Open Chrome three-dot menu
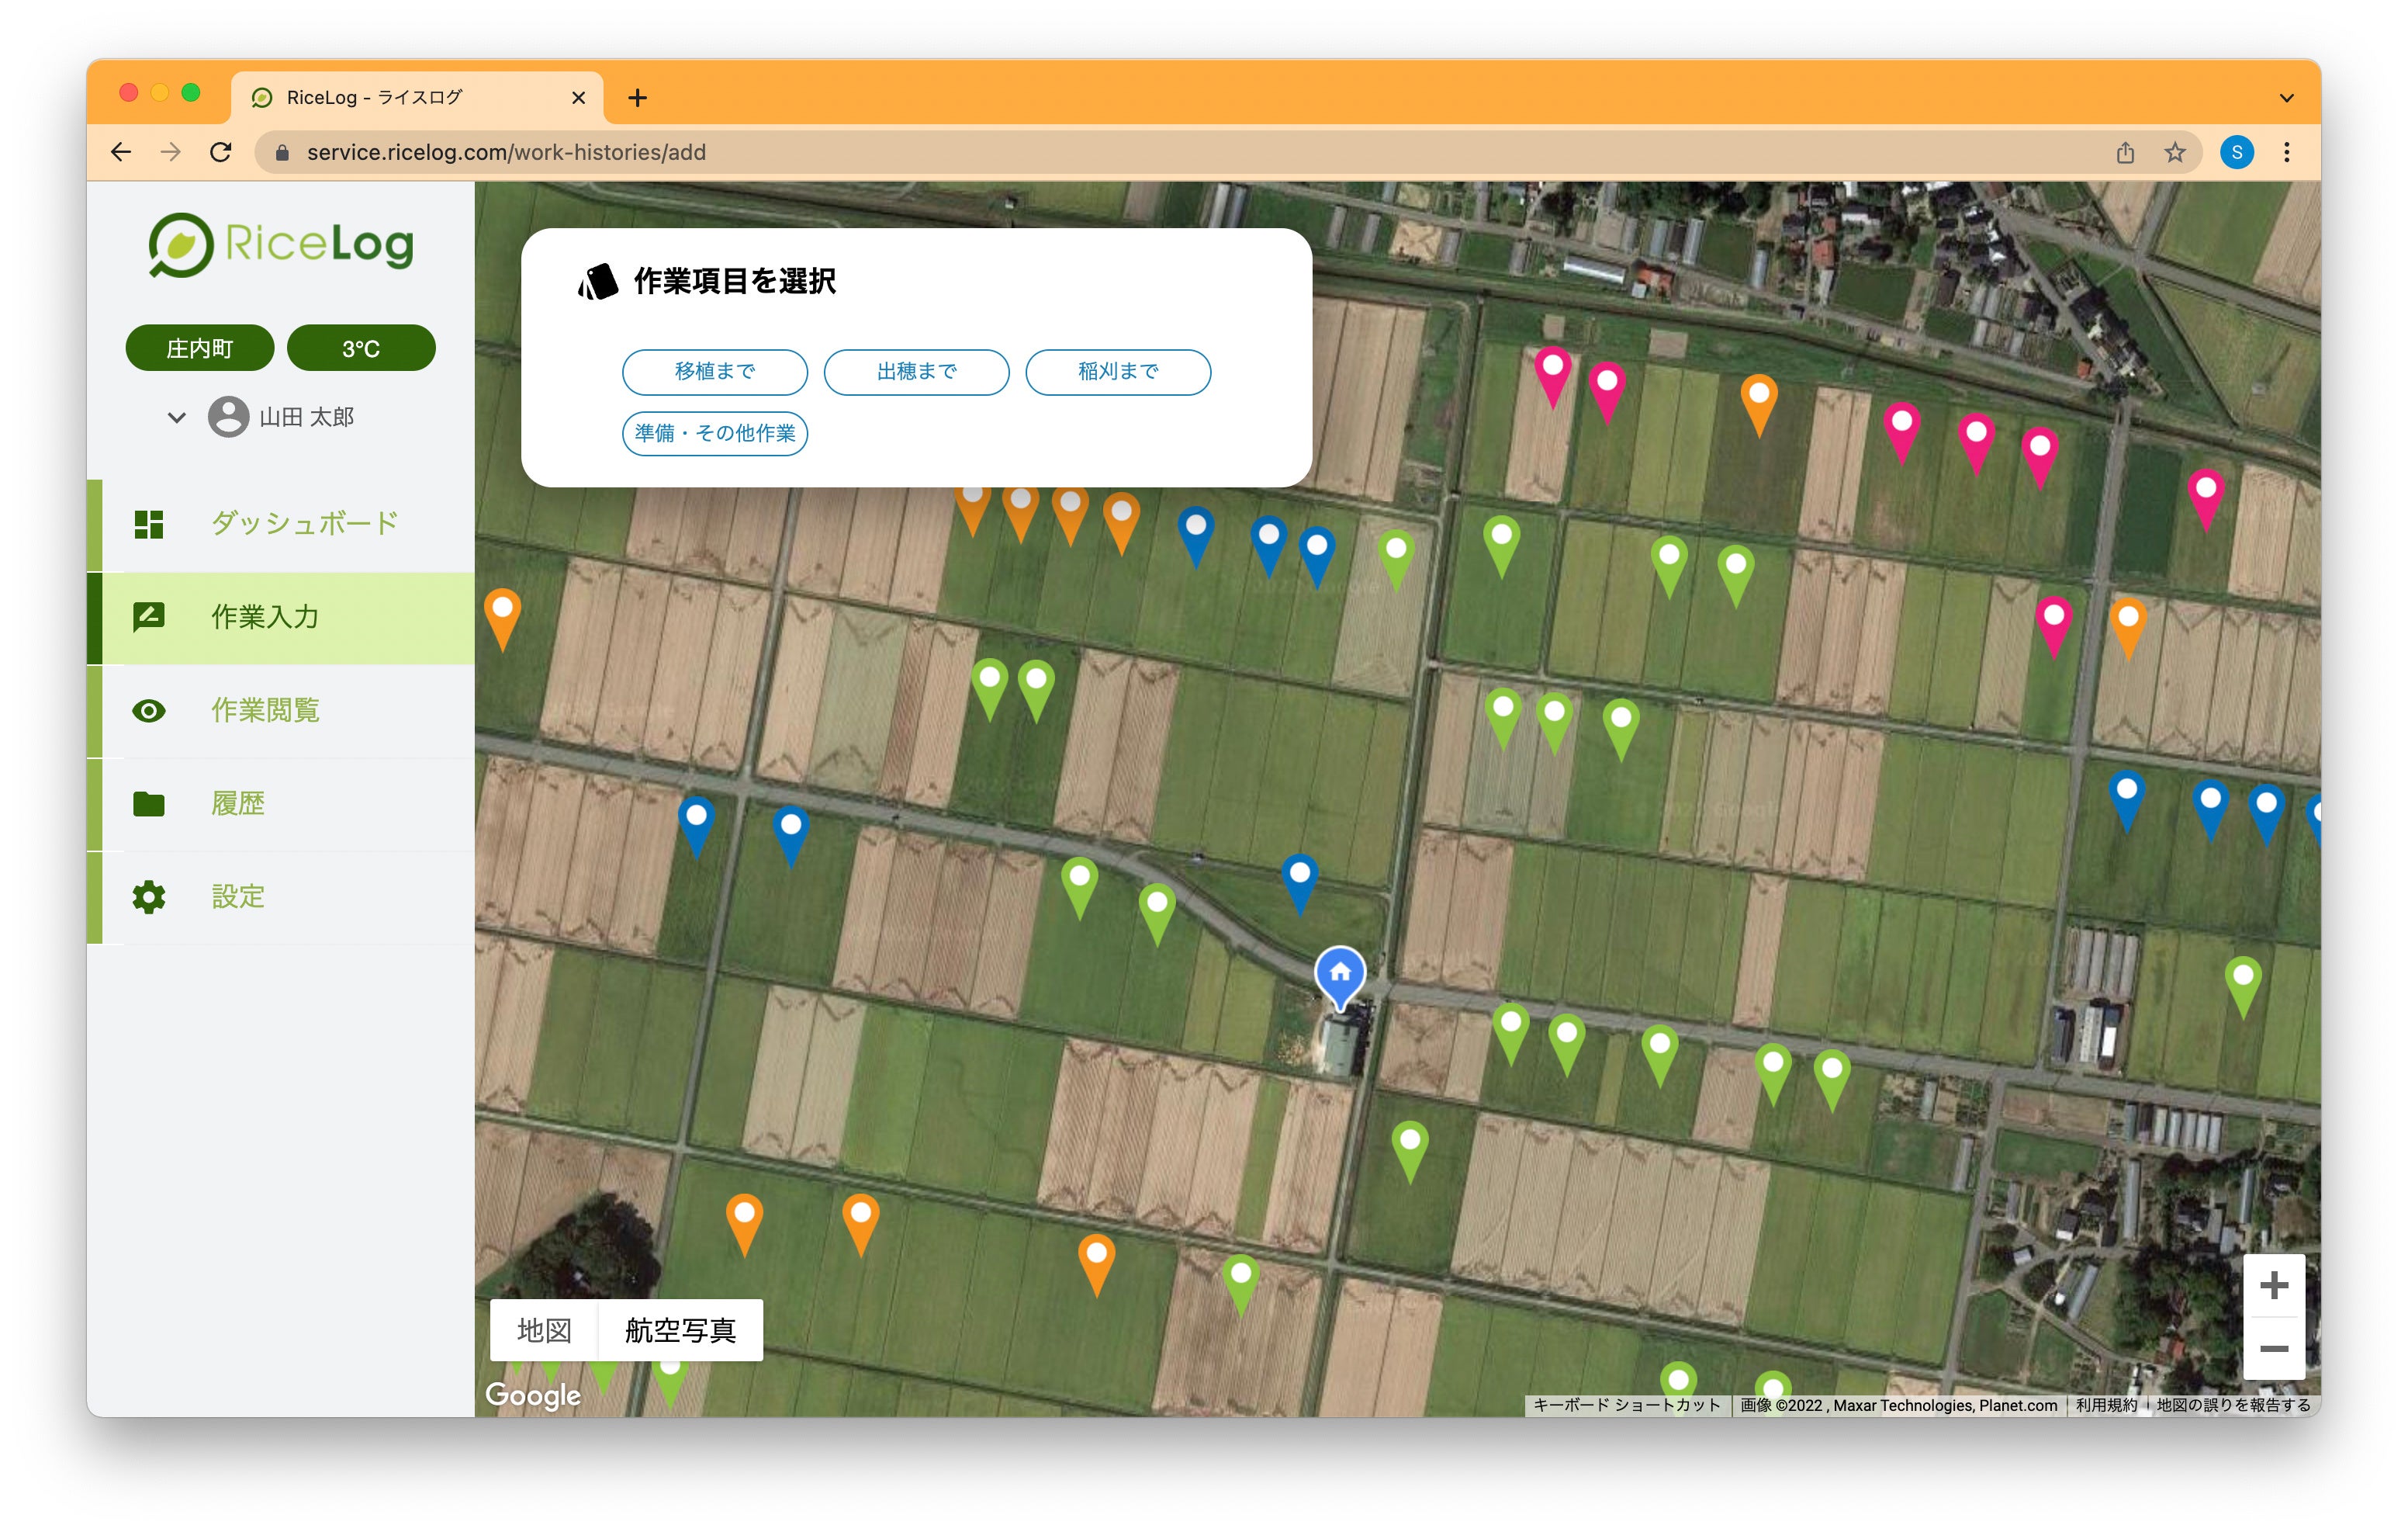The image size is (2408, 1532). pos(2286,152)
